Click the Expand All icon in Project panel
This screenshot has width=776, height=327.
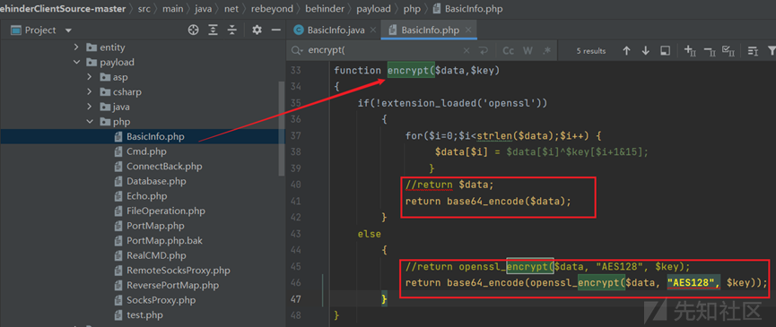[213, 30]
